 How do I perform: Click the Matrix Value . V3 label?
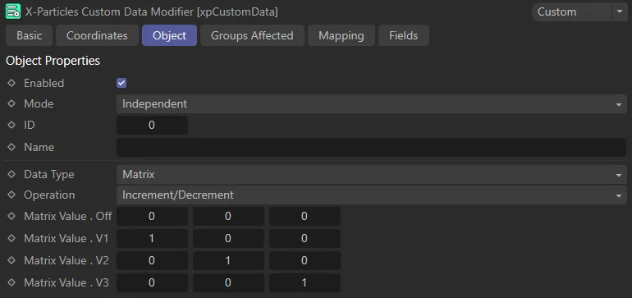tap(66, 282)
